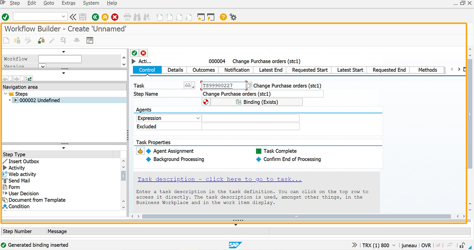Click the Task number input field
This screenshot has height=250, width=474.
pyautogui.click(x=223, y=85)
